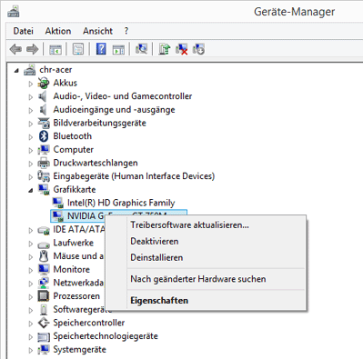Viewport: 363px width, 359px height.
Task: Click the disable device down-arrow toolbar icon
Action: coord(198,49)
